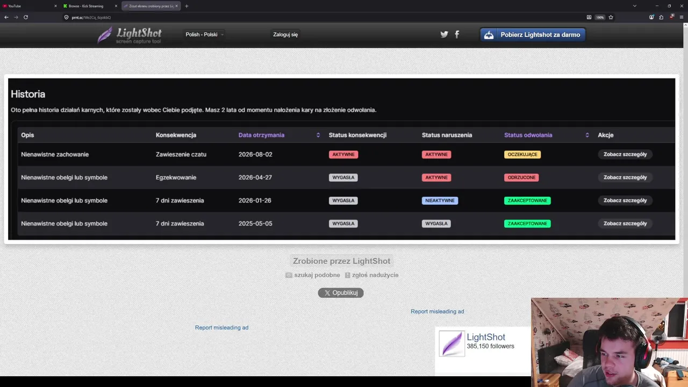Click the red ad blocker extension icon

(x=672, y=17)
